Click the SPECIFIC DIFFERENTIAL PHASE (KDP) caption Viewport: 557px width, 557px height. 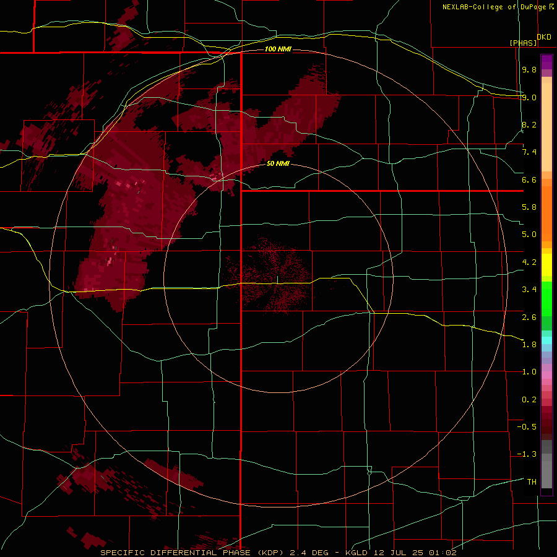click(x=193, y=553)
